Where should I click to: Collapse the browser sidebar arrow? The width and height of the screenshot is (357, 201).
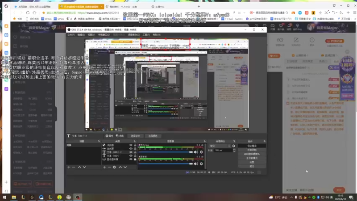coord(6,191)
